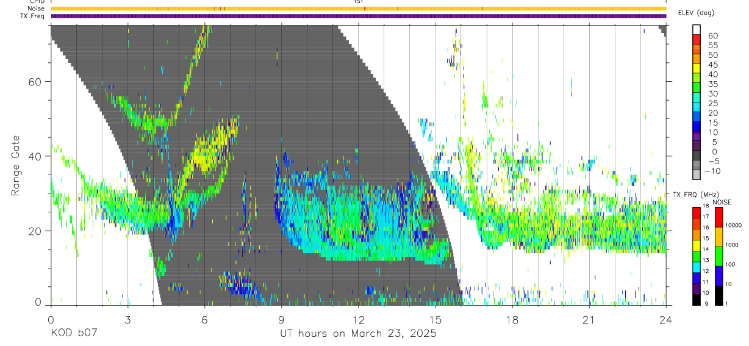The width and height of the screenshot is (749, 346).
Task: Click the purple 10–11 MHz TX FRQ swatch
Action: click(697, 289)
